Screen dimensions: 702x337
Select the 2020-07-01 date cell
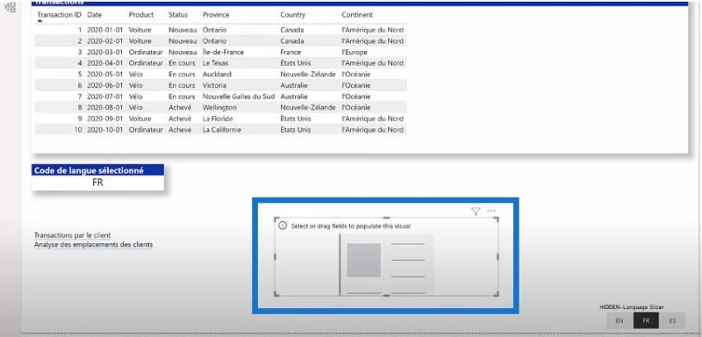(x=105, y=97)
